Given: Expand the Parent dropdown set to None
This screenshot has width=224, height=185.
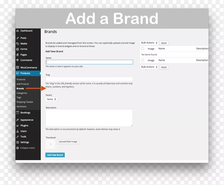Looking at the screenshot, I should click(x=51, y=99).
